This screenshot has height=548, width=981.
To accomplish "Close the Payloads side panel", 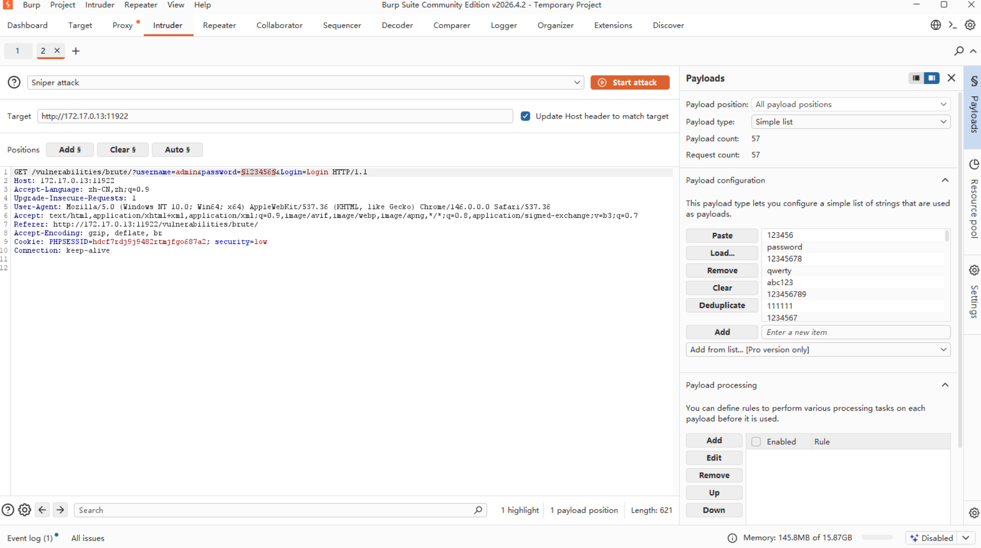I will click(x=952, y=78).
